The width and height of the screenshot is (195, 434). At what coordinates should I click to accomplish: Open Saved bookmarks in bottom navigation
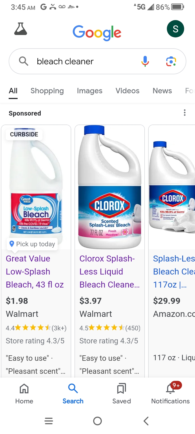click(x=122, y=393)
